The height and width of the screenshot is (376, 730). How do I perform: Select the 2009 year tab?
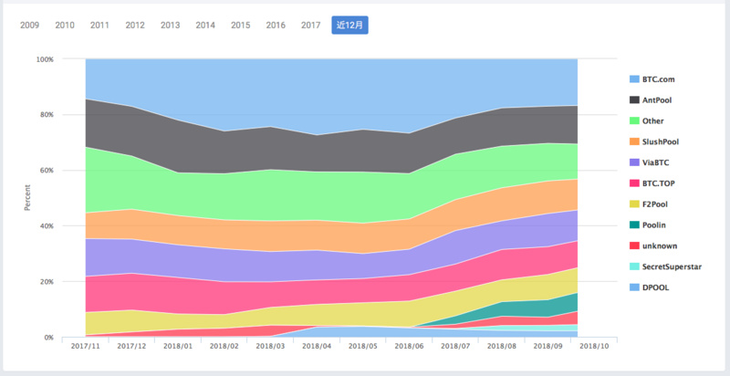click(x=29, y=25)
